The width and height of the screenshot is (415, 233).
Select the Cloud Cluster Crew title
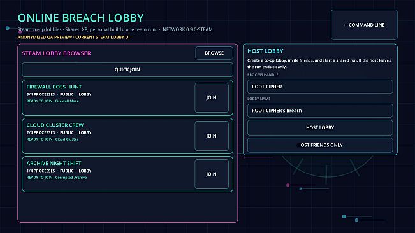55,125
